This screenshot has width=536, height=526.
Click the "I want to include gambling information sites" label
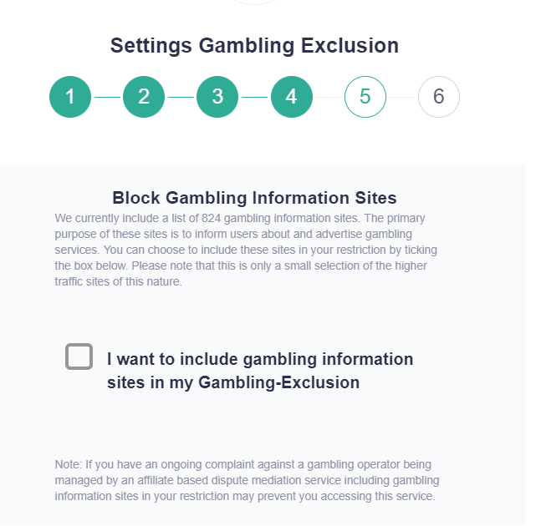coord(260,360)
